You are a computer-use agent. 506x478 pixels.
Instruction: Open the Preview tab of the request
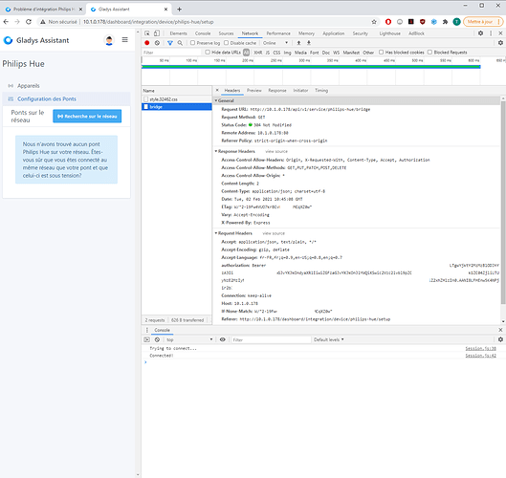tap(254, 90)
